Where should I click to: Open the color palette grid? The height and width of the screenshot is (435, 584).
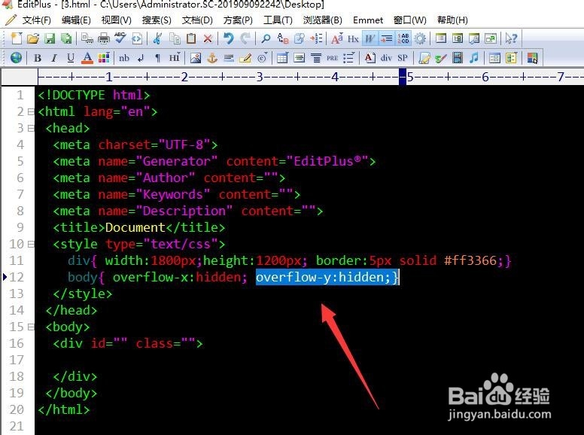(x=104, y=58)
